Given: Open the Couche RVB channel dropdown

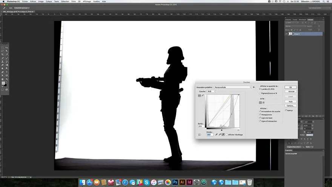Looking at the screenshot, I should (x=211, y=91).
